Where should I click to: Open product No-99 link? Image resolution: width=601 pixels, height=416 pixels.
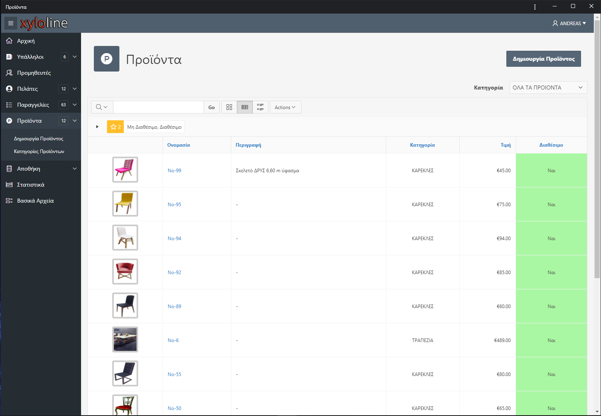175,171
